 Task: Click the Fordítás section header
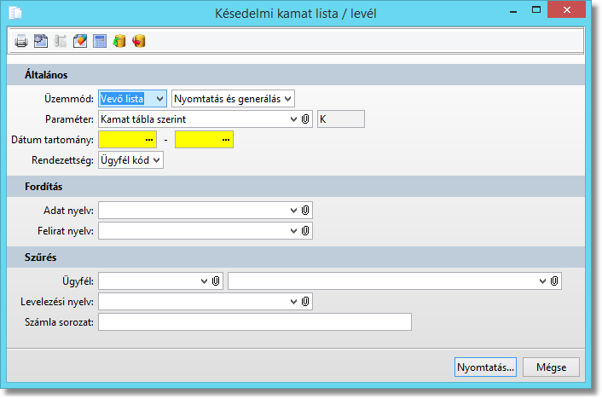296,186
